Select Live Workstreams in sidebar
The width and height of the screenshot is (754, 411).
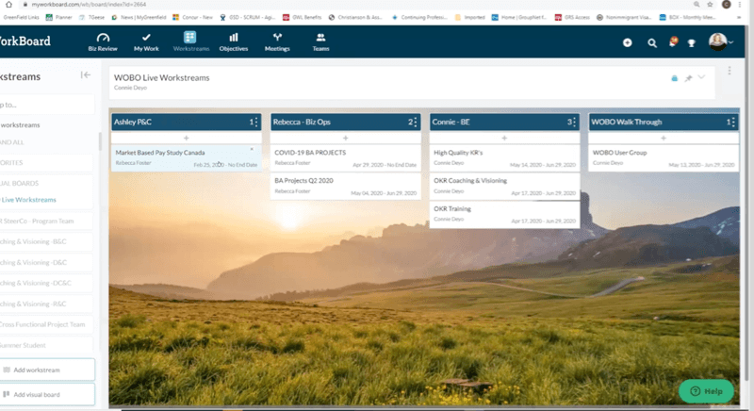[x=28, y=200]
